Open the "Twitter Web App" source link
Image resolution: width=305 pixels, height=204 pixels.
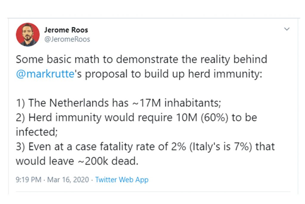[122, 180]
